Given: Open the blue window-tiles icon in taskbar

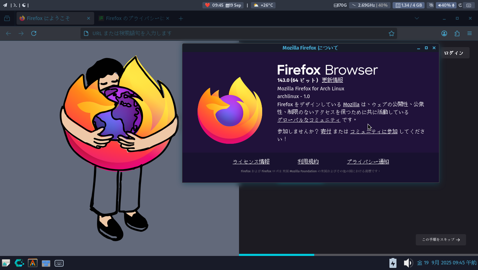Looking at the screenshot, I should (46, 263).
